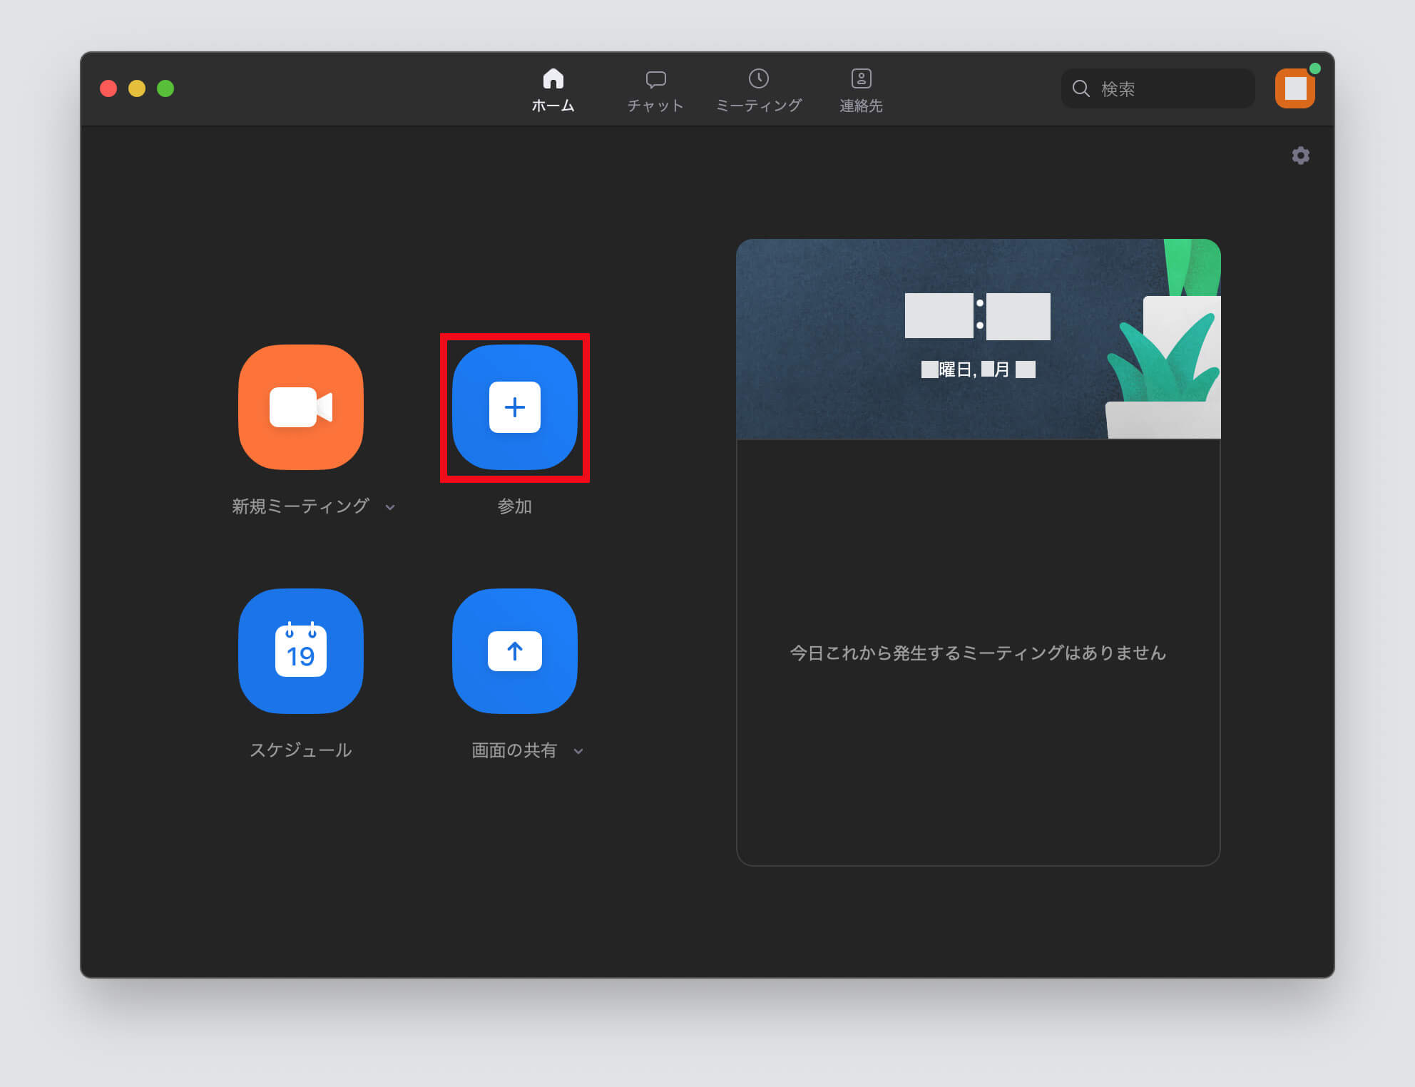Expand the 画面の共有 dropdown chevron
The width and height of the screenshot is (1415, 1087).
[x=578, y=751]
